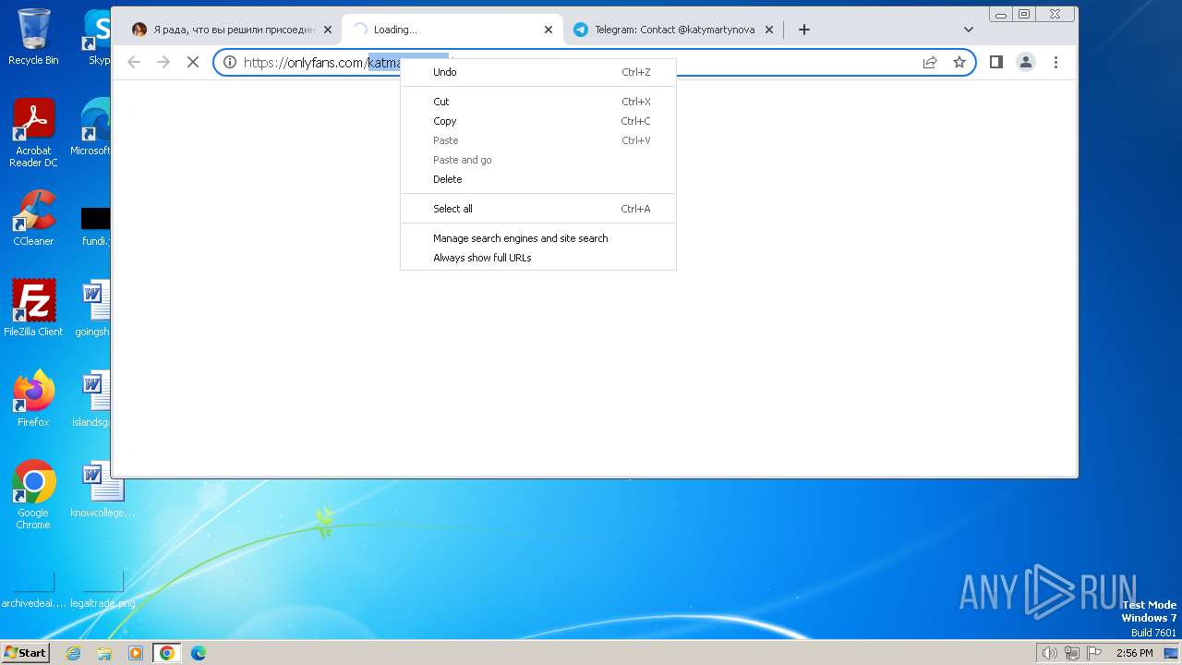Screen dimensions: 1182x665
Task: Open Windows Explorer folder in taskbar
Action: 104,653
